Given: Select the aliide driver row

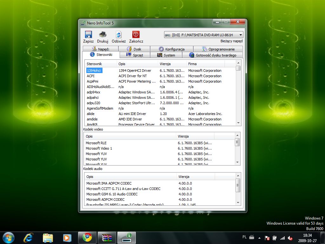Looking at the screenshot, I should point(160,114).
